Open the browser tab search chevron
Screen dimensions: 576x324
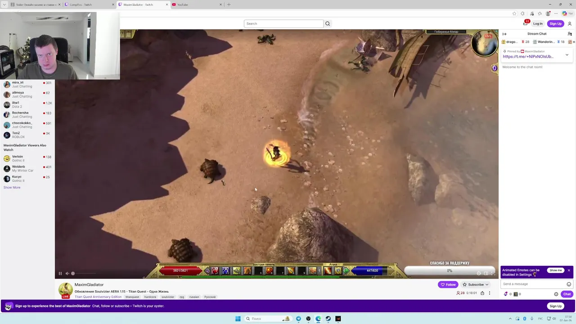click(x=4, y=4)
